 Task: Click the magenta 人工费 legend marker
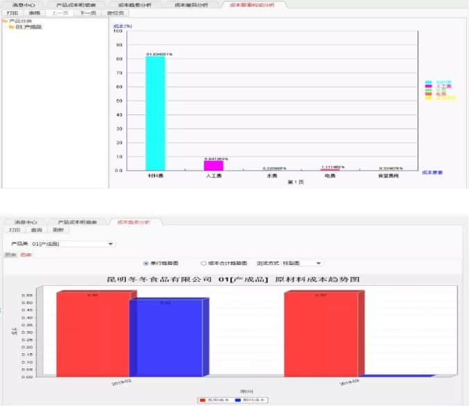(429, 86)
